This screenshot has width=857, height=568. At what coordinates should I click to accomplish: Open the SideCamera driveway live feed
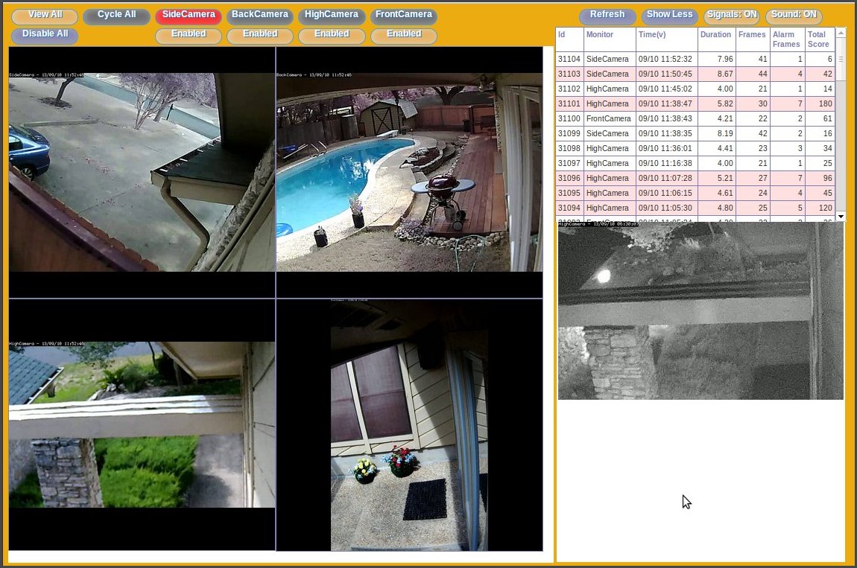click(x=142, y=173)
